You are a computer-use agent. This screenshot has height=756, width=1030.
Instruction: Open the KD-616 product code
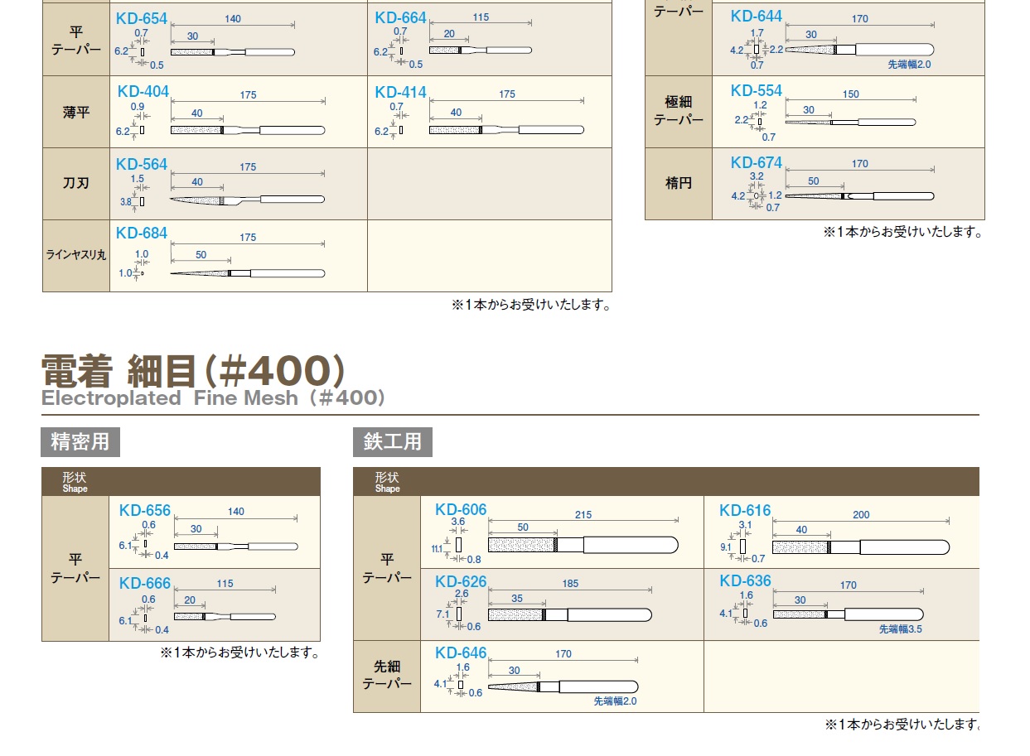(x=745, y=511)
